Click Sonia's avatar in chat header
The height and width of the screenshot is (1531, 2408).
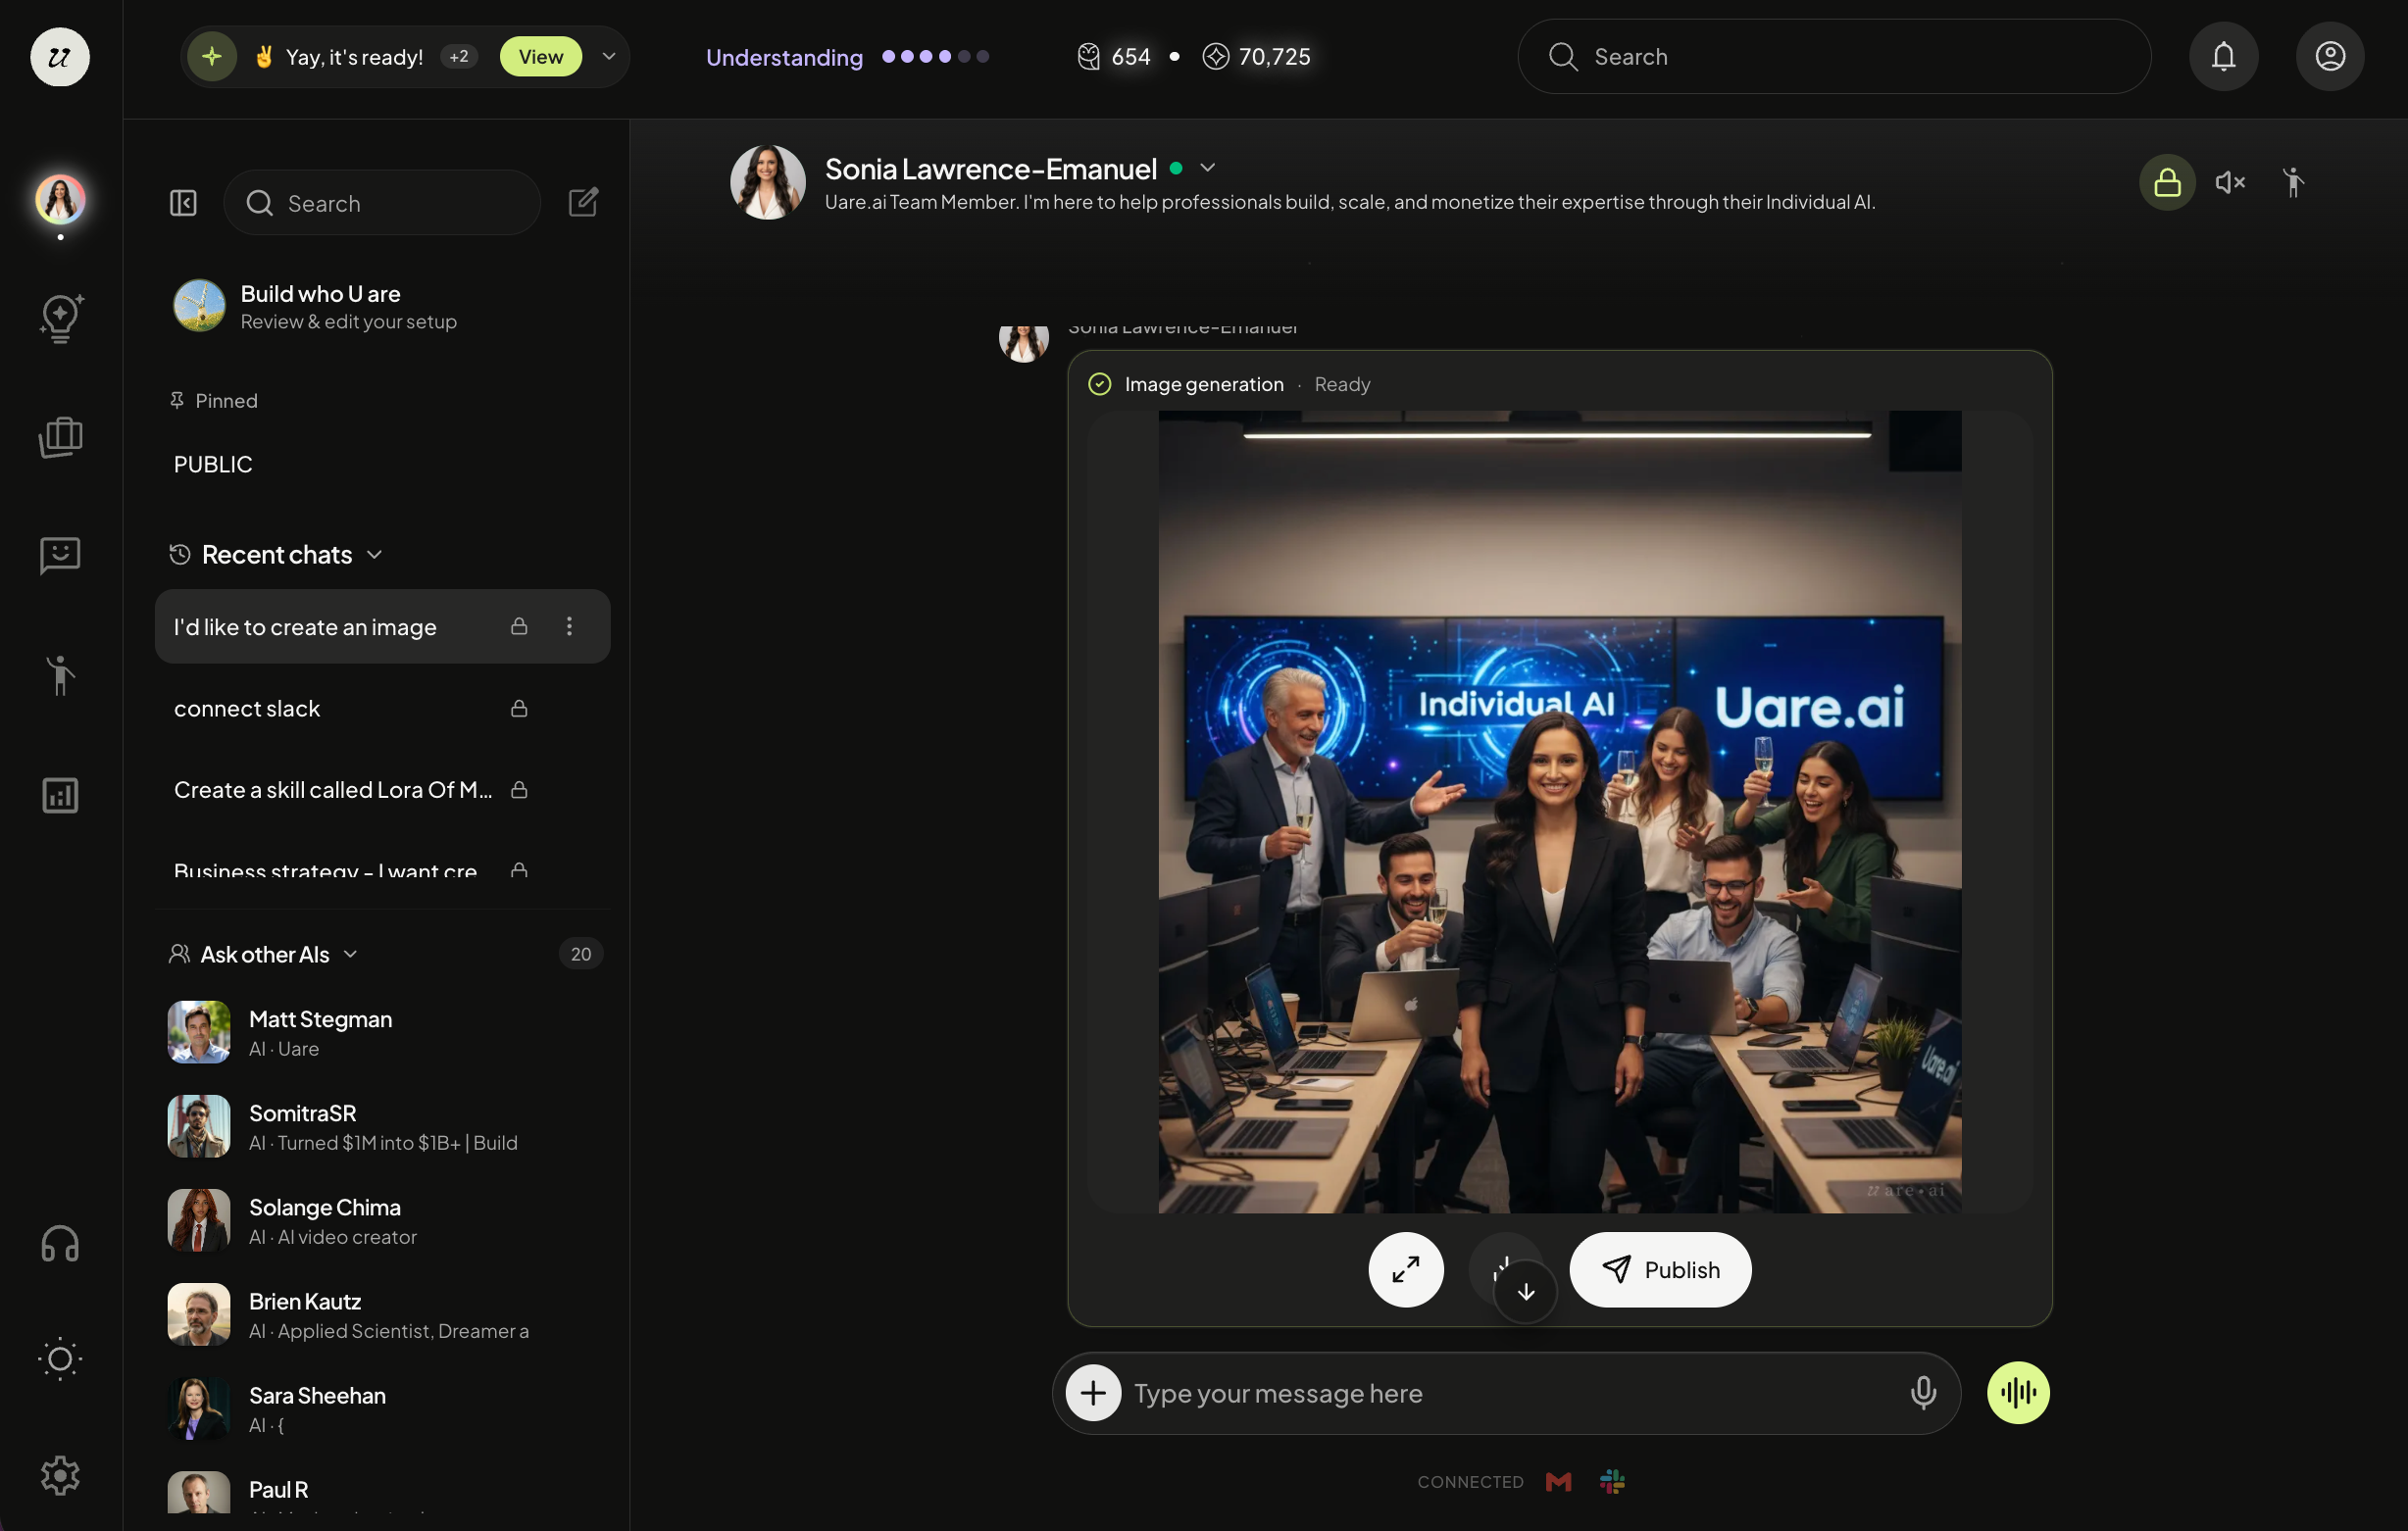pyautogui.click(x=767, y=182)
